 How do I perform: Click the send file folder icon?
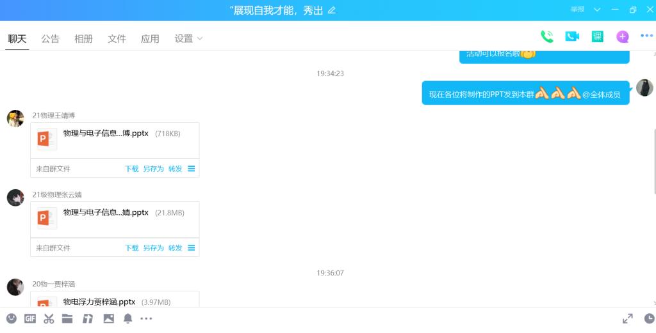point(67,319)
